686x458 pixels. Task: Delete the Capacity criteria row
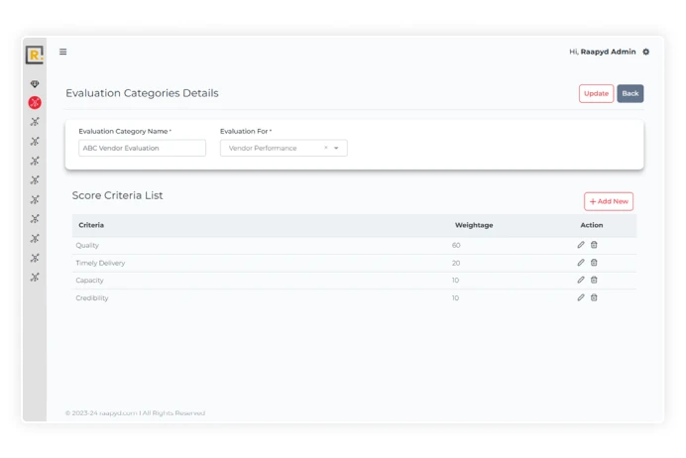pos(594,281)
